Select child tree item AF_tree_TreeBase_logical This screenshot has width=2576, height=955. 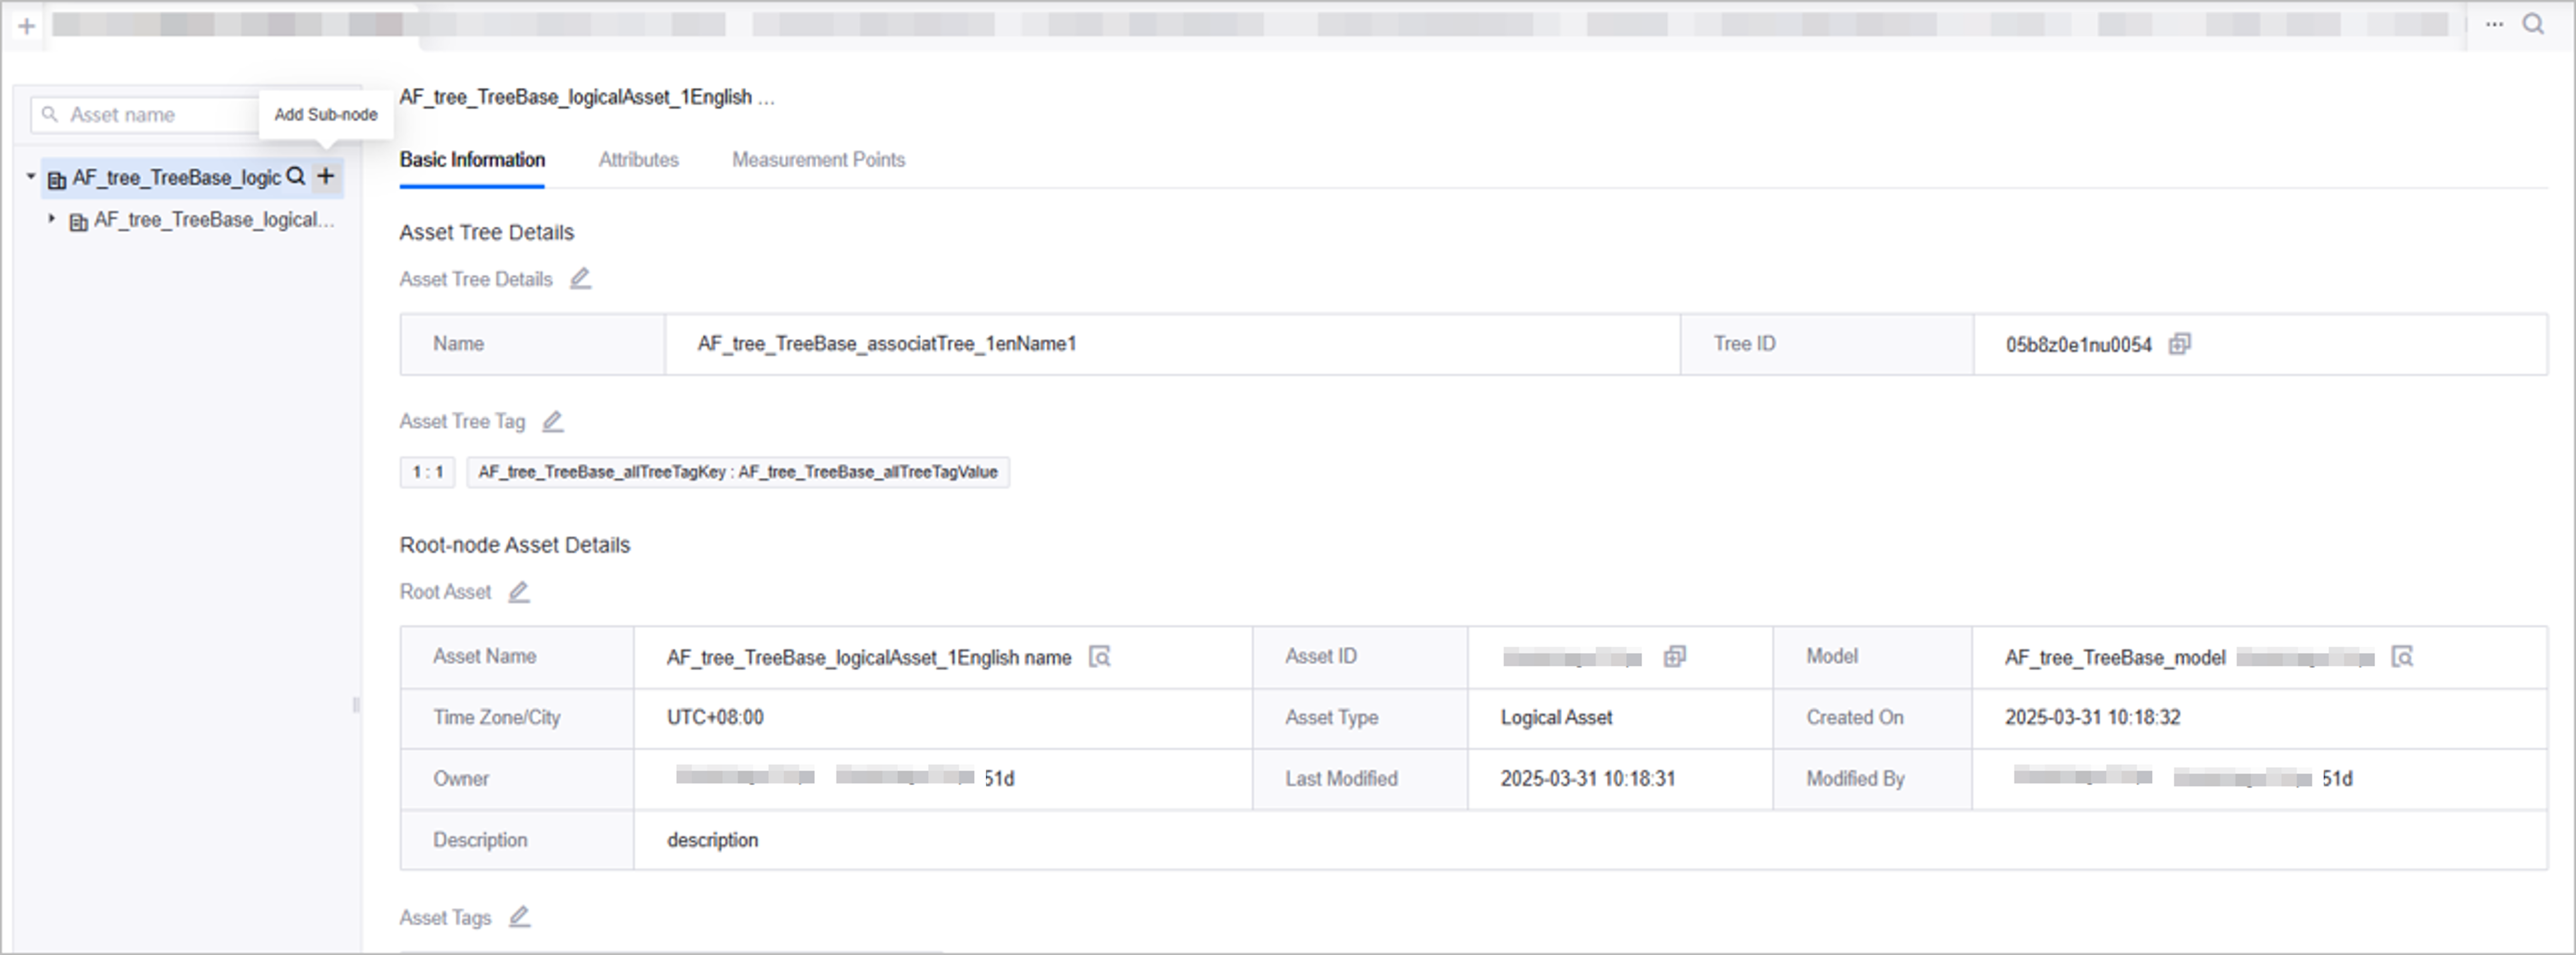click(213, 220)
